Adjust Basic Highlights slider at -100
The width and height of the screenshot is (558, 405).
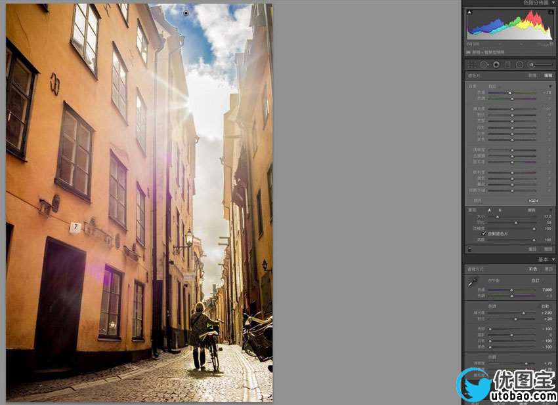click(x=490, y=329)
